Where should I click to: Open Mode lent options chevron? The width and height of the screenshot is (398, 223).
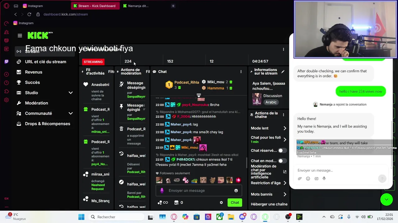(285, 128)
